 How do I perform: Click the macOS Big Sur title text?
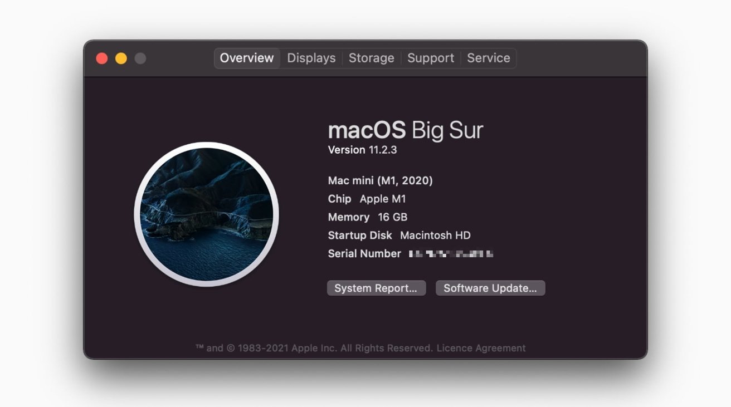pos(406,129)
